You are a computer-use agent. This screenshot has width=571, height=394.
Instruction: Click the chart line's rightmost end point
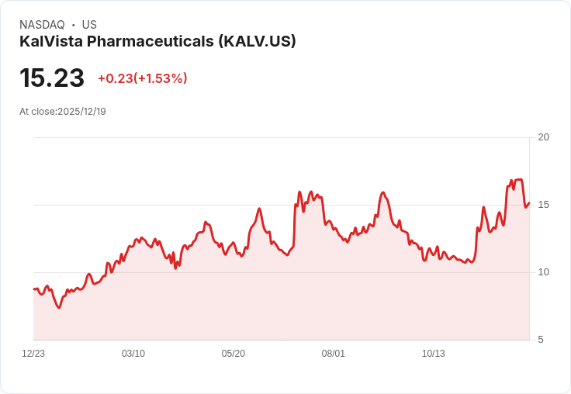pos(528,203)
